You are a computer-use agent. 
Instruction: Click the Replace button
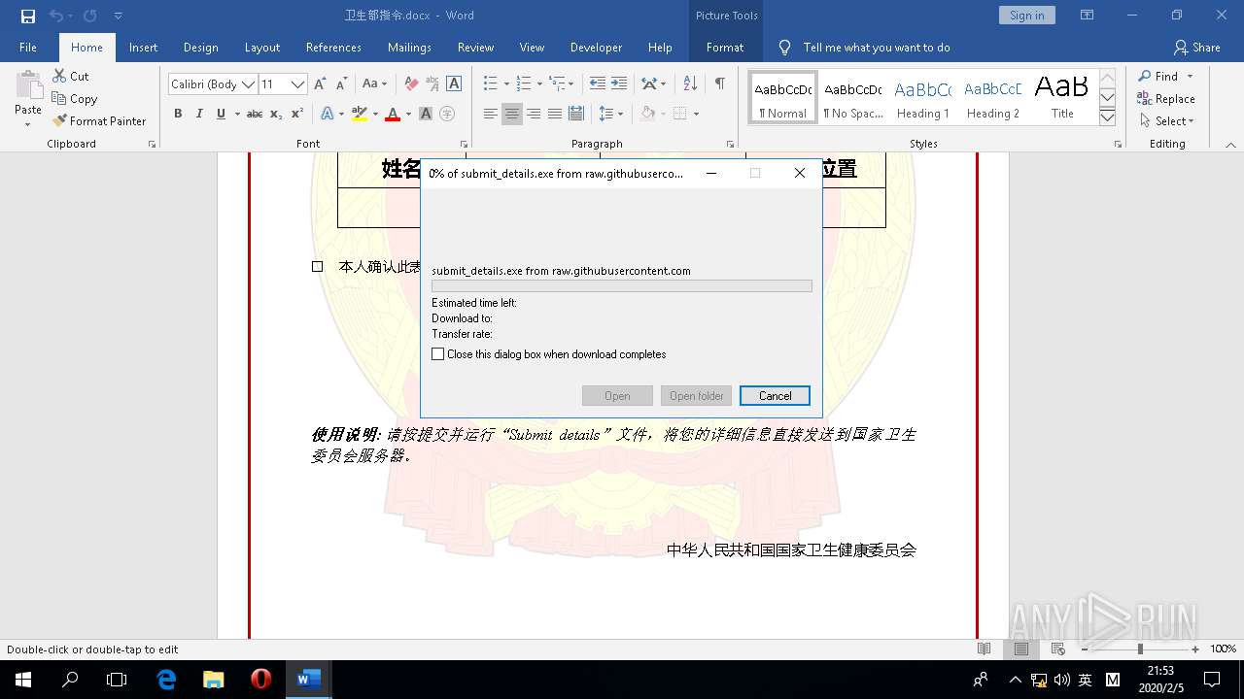(1165, 98)
